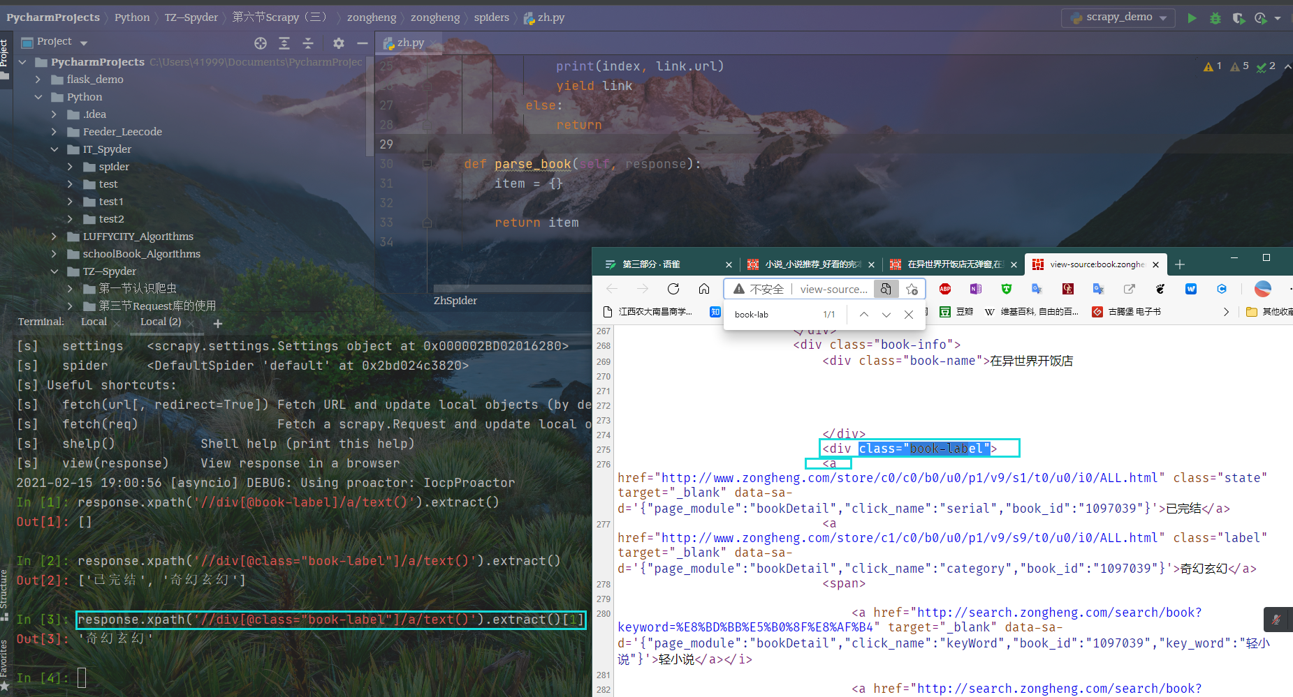This screenshot has height=697, width=1293.
Task: Click the green typo count indicator
Action: [x=1266, y=66]
